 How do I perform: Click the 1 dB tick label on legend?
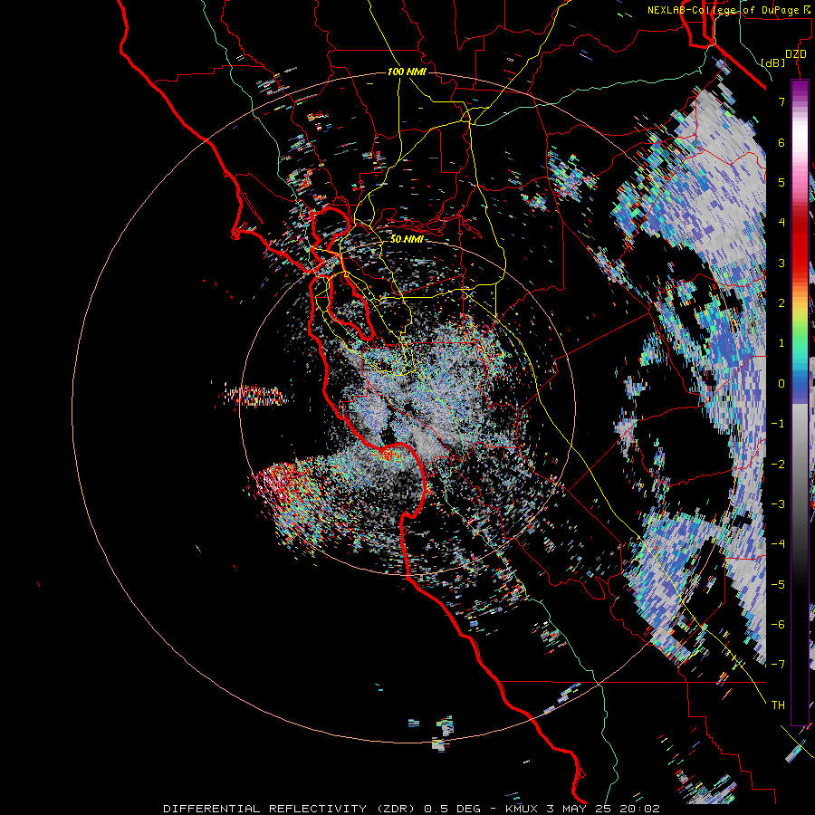coord(781,343)
